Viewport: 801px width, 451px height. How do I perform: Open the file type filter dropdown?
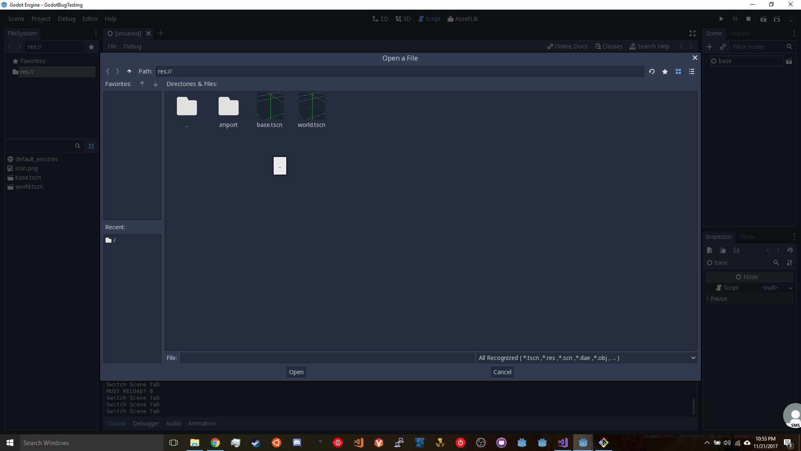pos(693,358)
